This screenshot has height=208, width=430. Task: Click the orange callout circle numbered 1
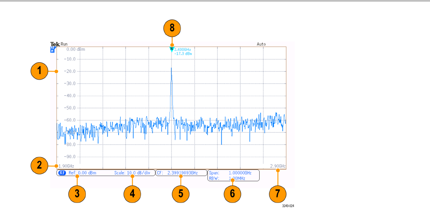[39, 71]
